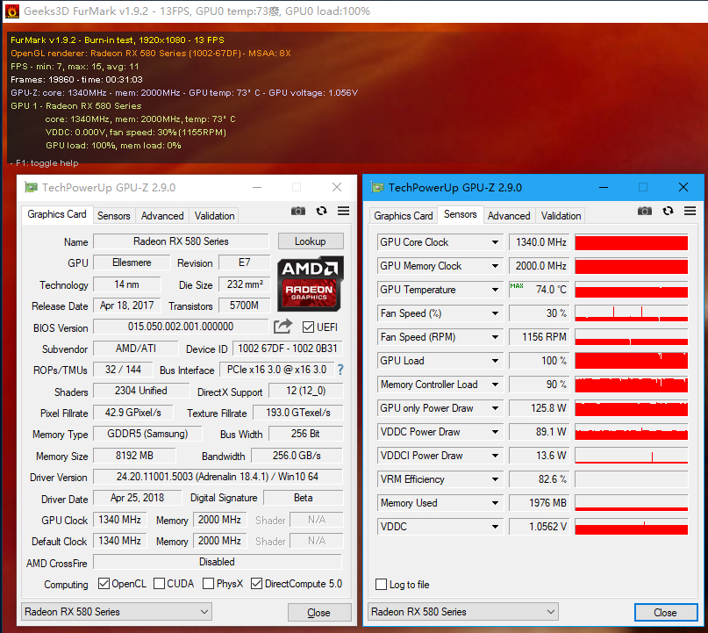Click the GPU Temperature red graph
This screenshot has width=708, height=633.
click(x=632, y=290)
